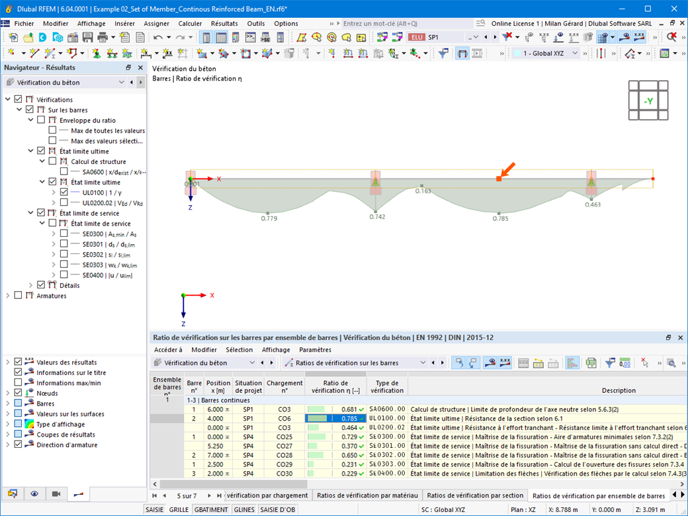Uncheck the Nœuds display option

click(18, 393)
